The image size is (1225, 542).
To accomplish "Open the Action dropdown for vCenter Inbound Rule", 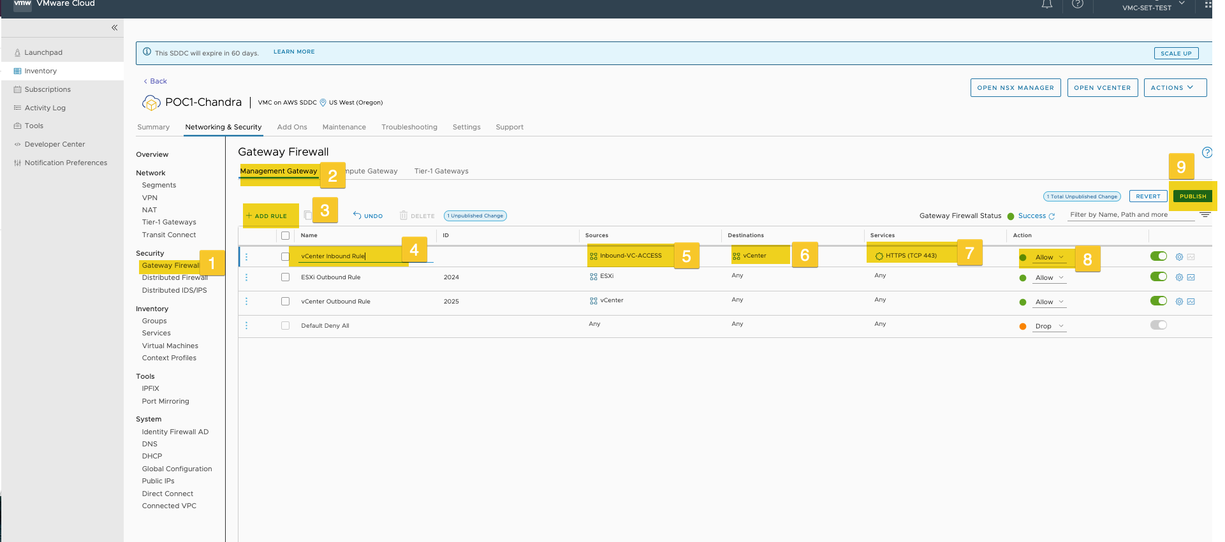I will click(1050, 258).
